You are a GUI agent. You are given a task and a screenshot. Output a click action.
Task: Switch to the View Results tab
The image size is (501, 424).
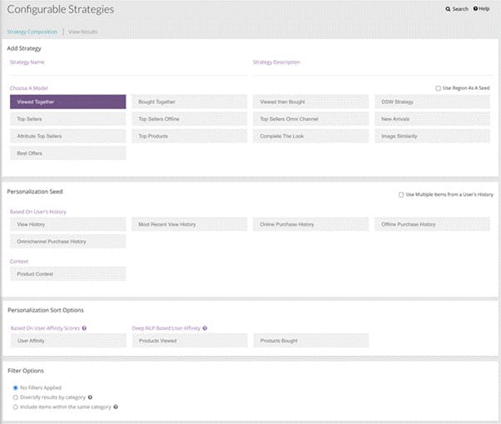coord(82,32)
